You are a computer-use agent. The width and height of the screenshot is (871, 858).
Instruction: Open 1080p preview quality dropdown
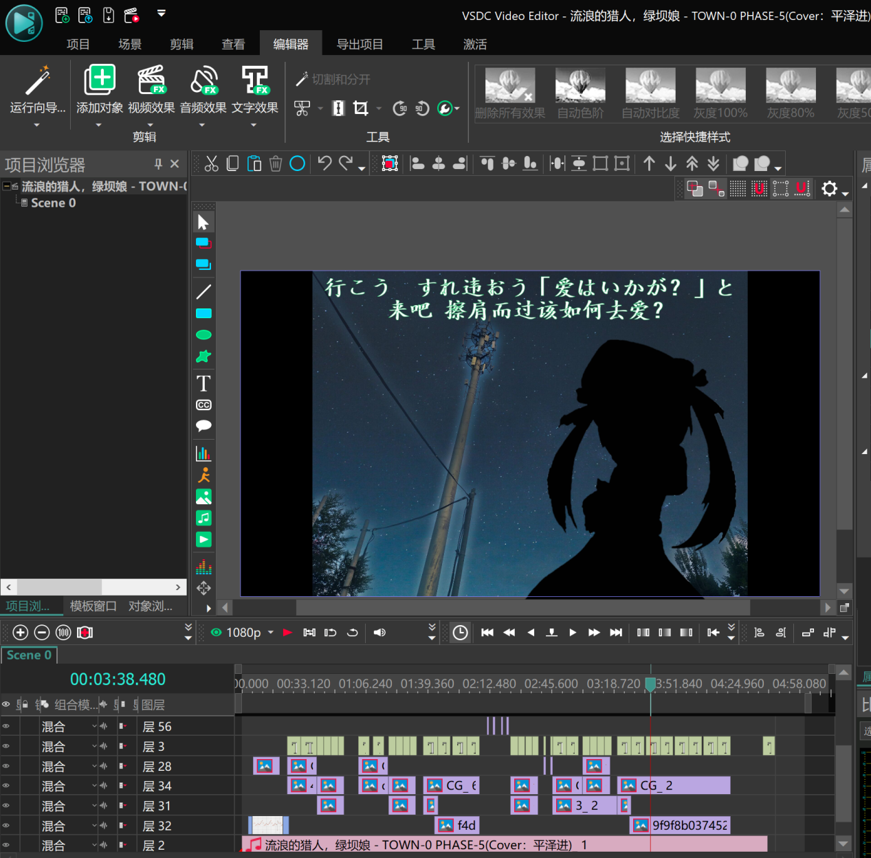click(x=271, y=633)
